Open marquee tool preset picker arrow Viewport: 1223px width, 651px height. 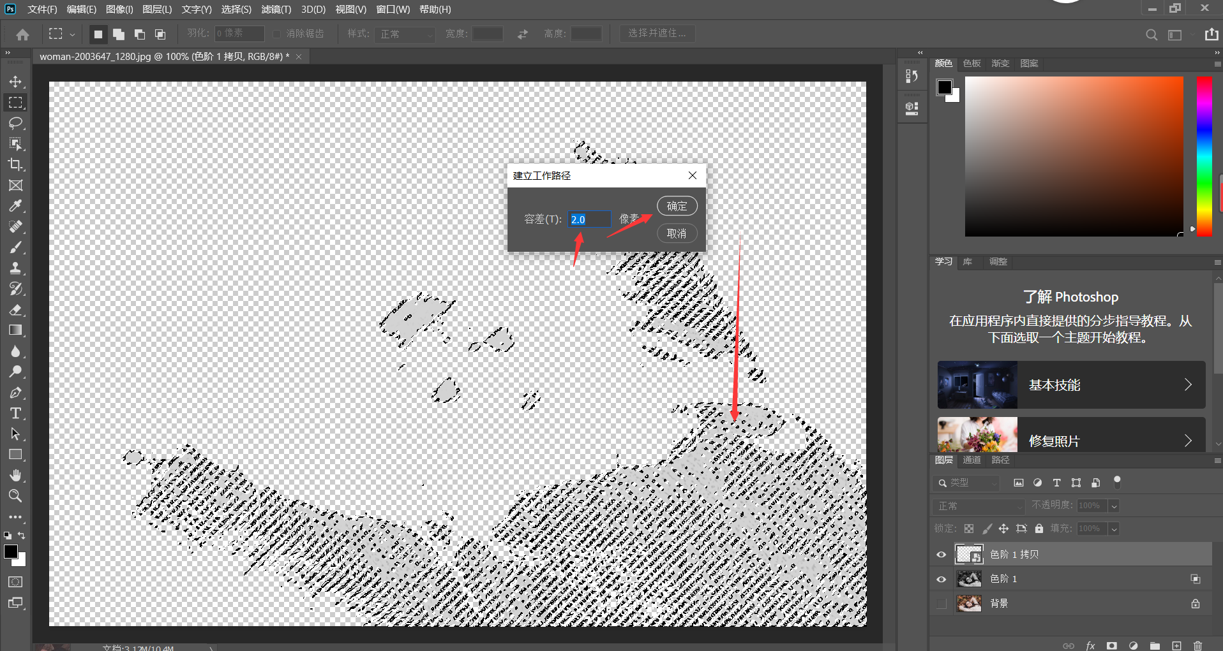click(72, 34)
